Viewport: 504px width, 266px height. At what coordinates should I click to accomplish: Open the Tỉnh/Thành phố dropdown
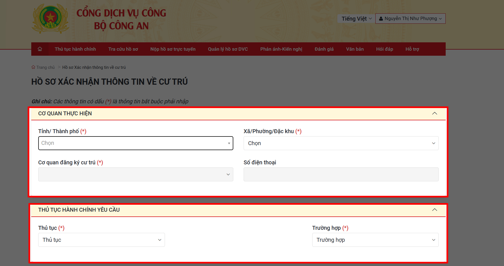[x=136, y=143]
